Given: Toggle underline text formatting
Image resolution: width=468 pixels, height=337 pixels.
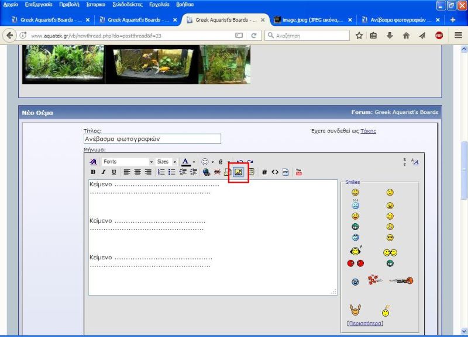Looking at the screenshot, I should click(113, 172).
